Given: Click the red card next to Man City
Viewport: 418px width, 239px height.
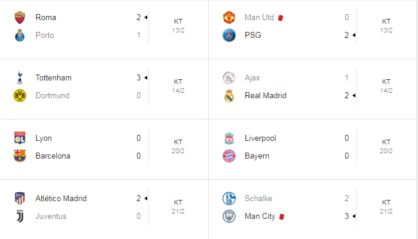Looking at the screenshot, I should 282,217.
